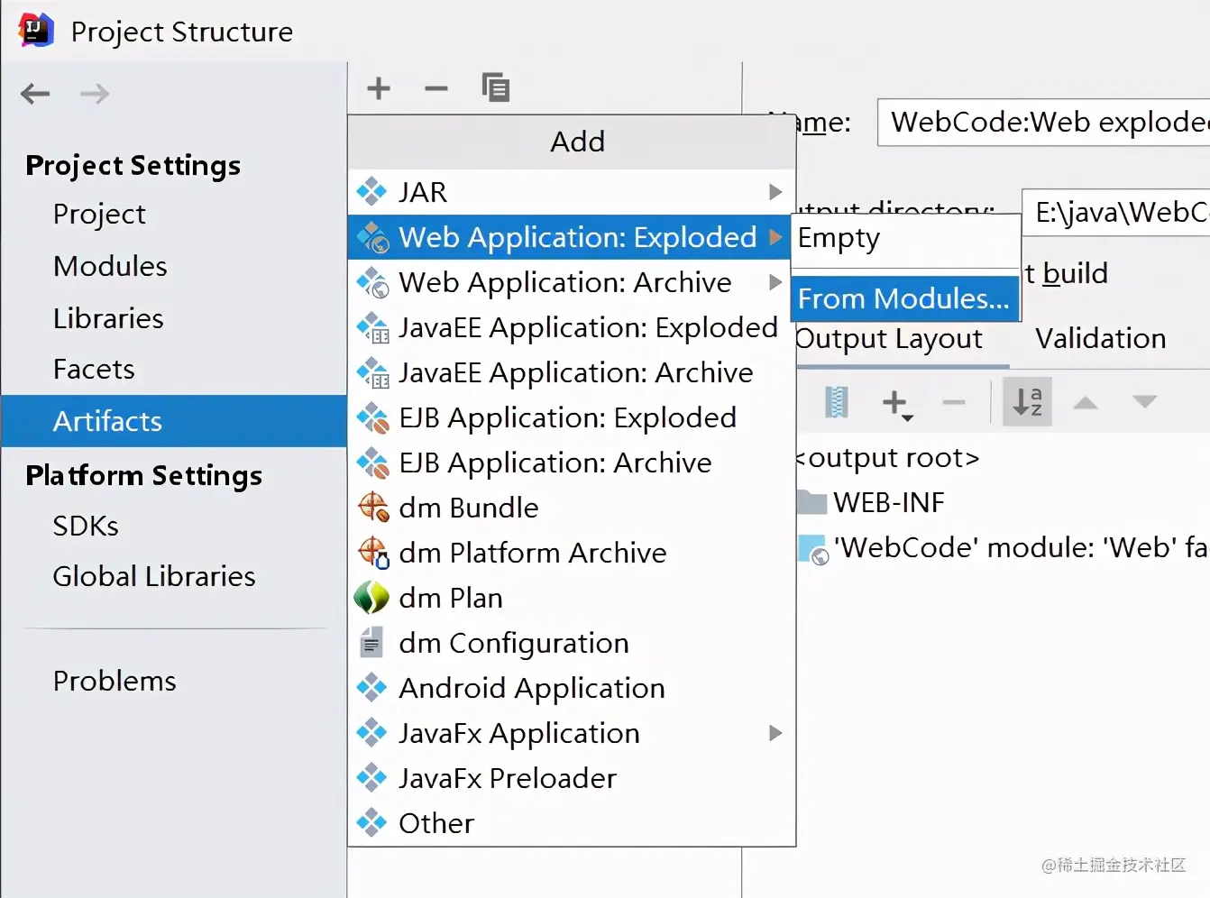Expand the JavaFx Application submenu arrow
Screen dimensions: 1210x898
point(775,733)
